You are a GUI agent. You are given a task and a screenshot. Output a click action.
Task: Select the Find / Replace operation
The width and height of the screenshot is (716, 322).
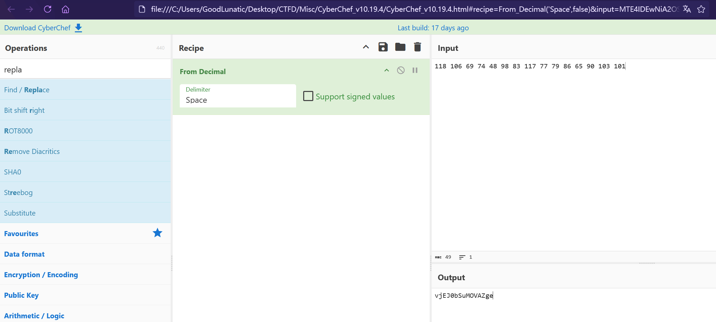click(x=85, y=90)
